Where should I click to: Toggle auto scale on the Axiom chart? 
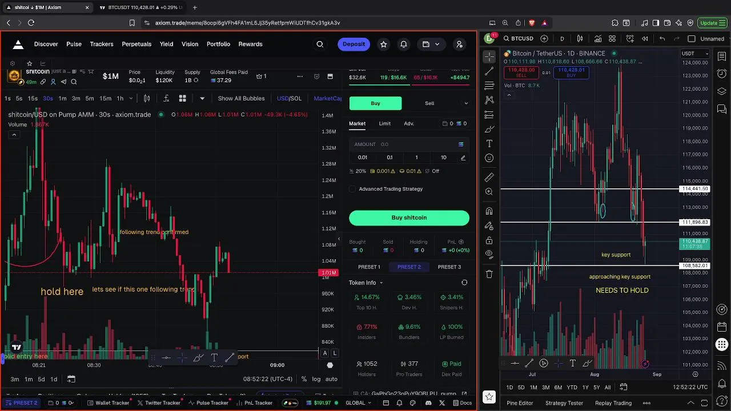point(331,379)
